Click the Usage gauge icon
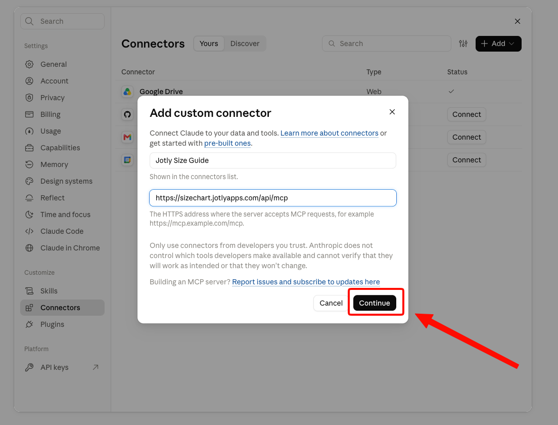This screenshot has height=425, width=558. tap(29, 131)
